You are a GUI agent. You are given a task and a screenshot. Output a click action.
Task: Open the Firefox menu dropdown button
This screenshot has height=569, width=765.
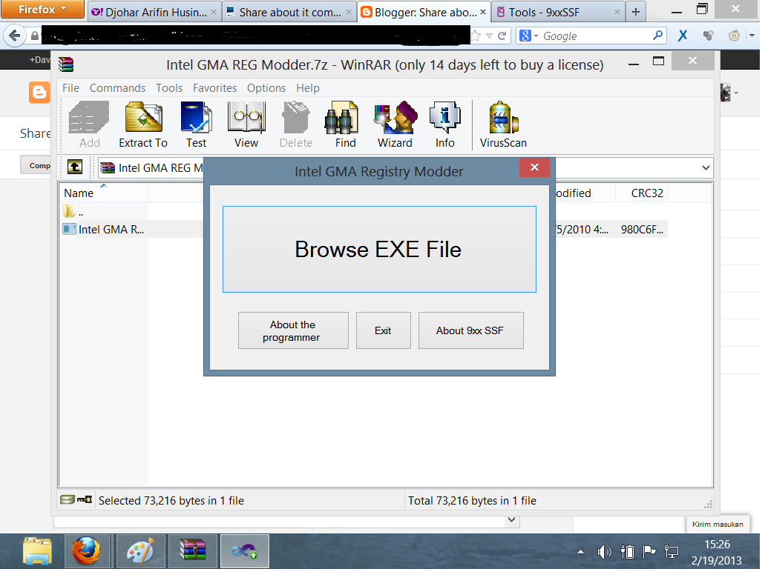click(x=42, y=9)
